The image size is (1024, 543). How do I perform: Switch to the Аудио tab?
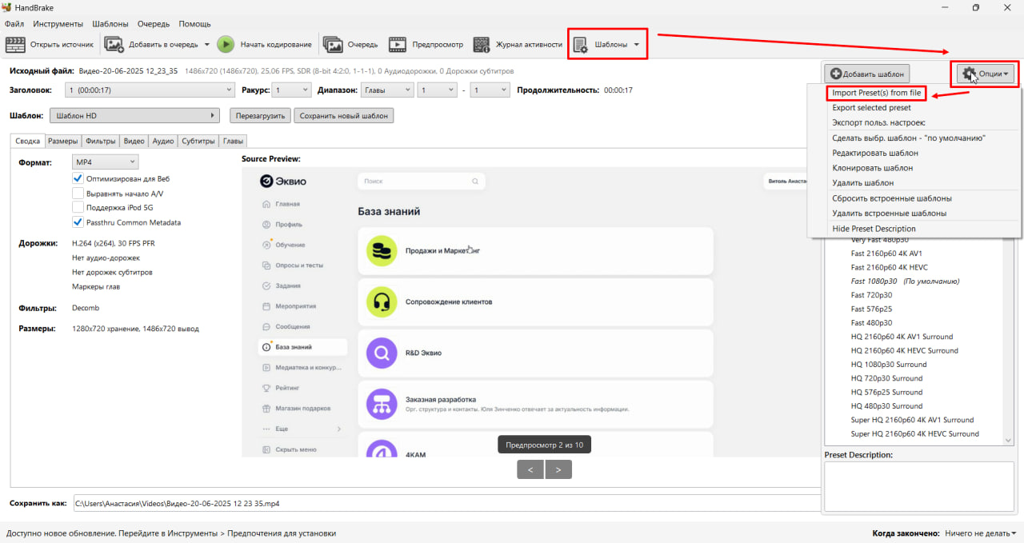pyautogui.click(x=163, y=142)
